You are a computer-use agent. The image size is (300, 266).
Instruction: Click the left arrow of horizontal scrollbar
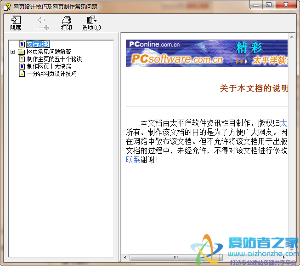click(x=125, y=257)
